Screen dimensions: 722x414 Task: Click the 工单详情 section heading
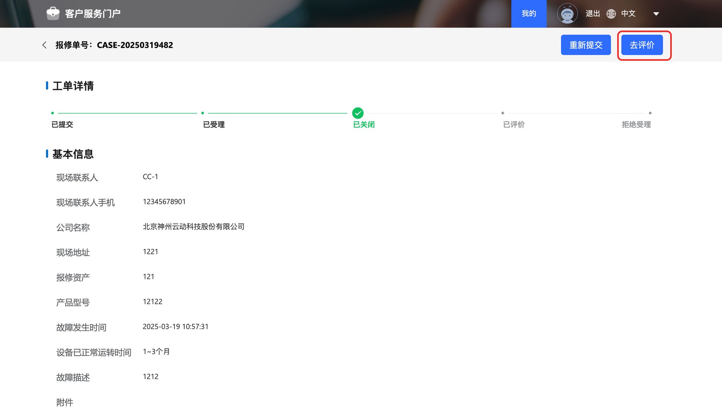pyautogui.click(x=73, y=86)
